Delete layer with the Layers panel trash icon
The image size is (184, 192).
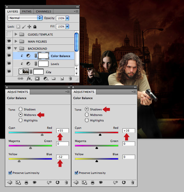[x=70, y=79]
